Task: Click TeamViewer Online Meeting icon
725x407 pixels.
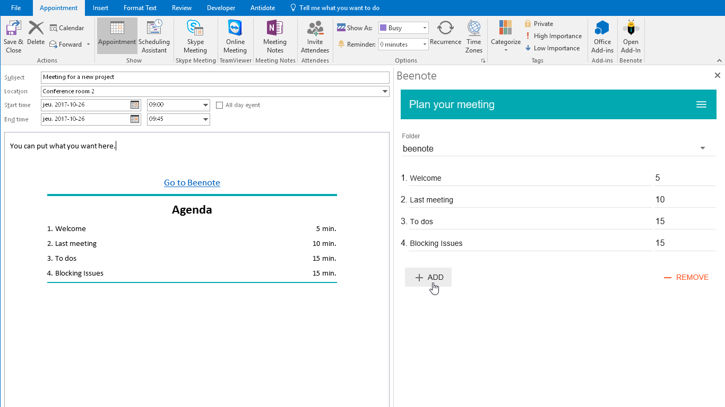Action: (x=235, y=28)
